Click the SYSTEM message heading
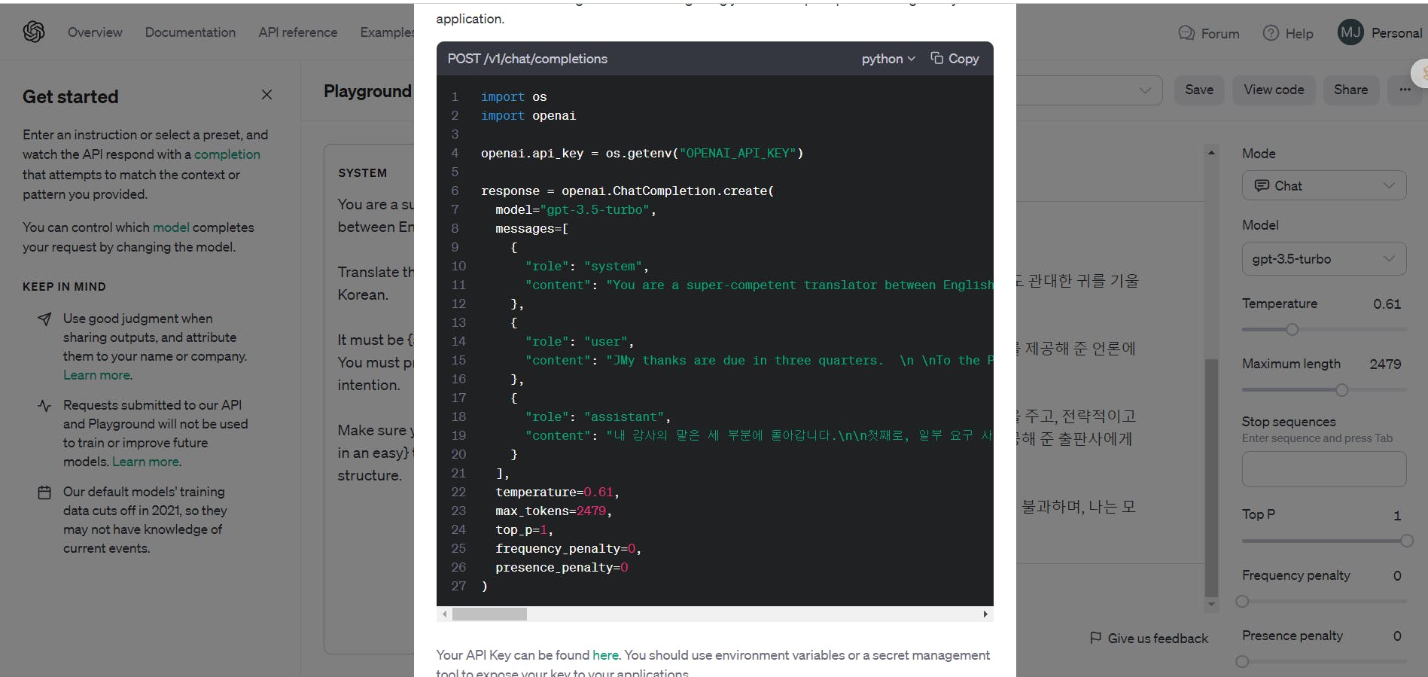The height and width of the screenshot is (677, 1428). (362, 173)
